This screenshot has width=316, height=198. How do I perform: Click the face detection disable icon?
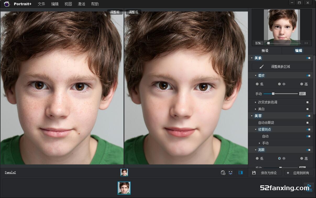pyautogui.click(x=223, y=173)
